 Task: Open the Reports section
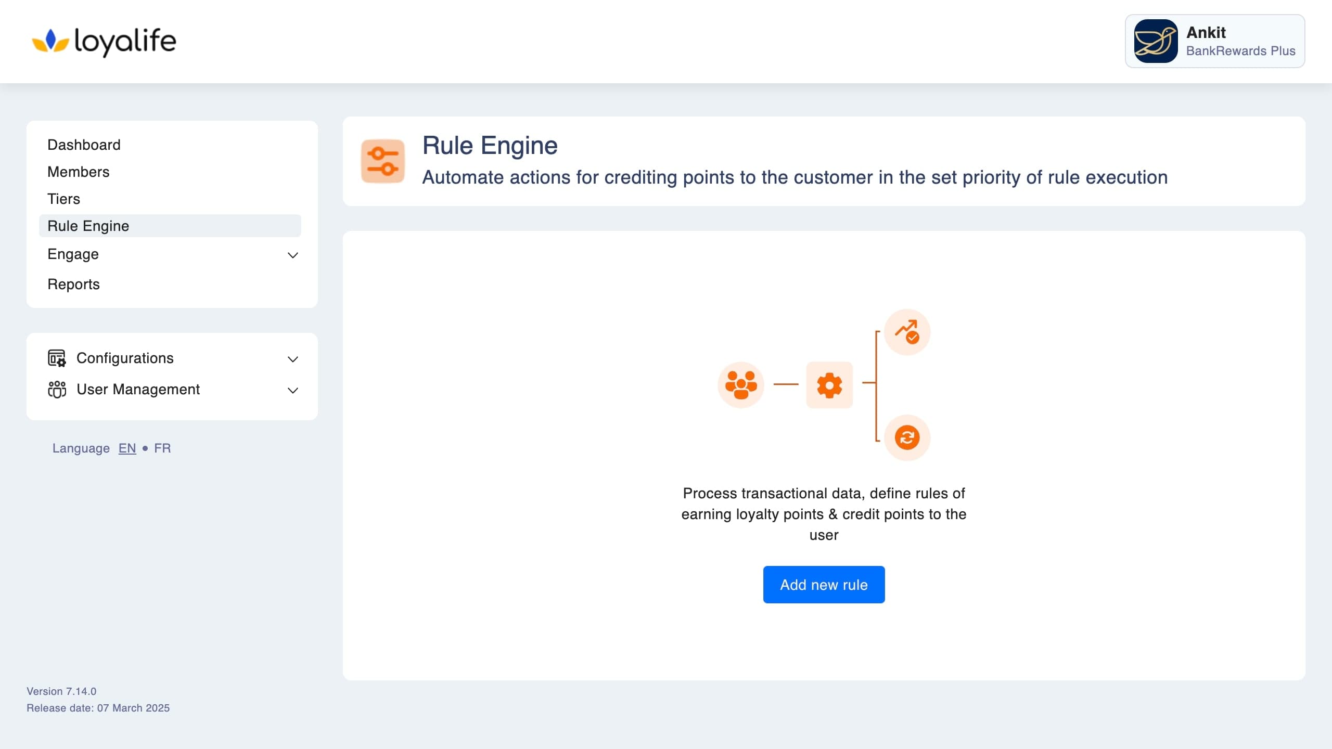(x=73, y=284)
